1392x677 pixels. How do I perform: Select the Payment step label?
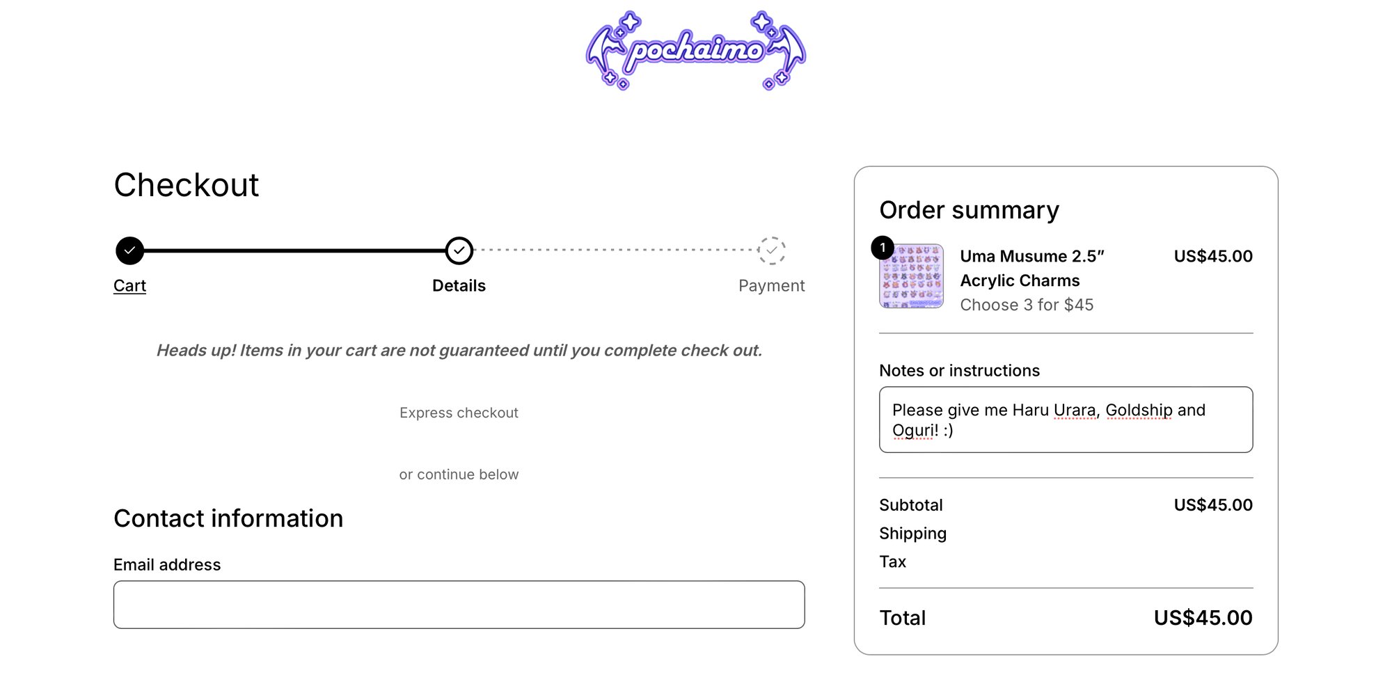[771, 286]
